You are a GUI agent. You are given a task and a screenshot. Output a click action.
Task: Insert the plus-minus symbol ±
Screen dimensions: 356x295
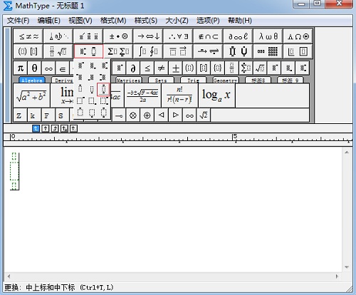point(176,68)
